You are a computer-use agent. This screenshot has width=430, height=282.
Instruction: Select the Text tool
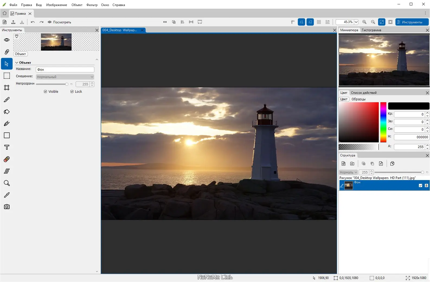[x=7, y=147]
